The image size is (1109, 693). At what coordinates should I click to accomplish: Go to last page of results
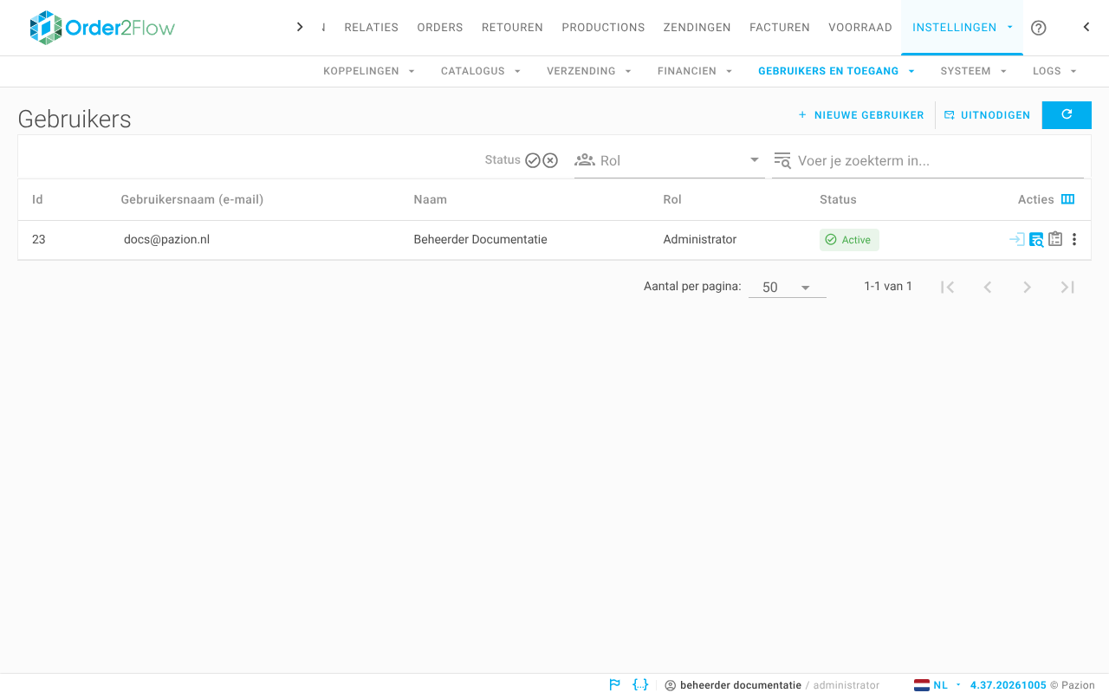pos(1067,287)
